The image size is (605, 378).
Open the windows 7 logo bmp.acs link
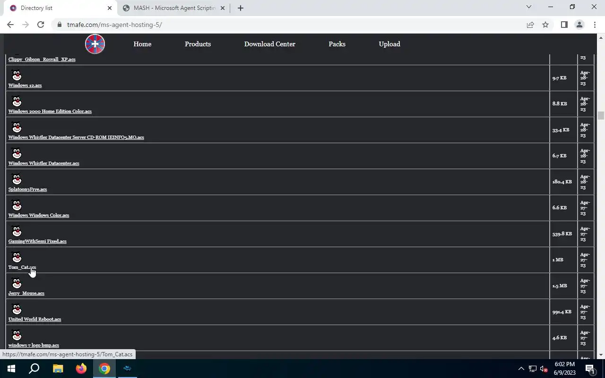click(x=34, y=345)
